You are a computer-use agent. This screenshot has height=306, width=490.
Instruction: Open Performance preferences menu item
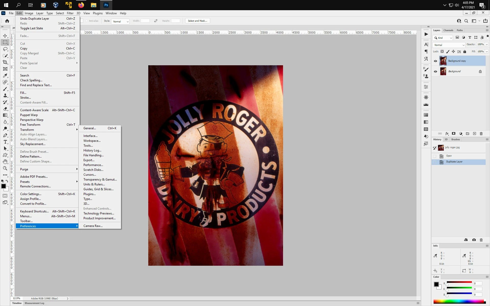point(93,165)
